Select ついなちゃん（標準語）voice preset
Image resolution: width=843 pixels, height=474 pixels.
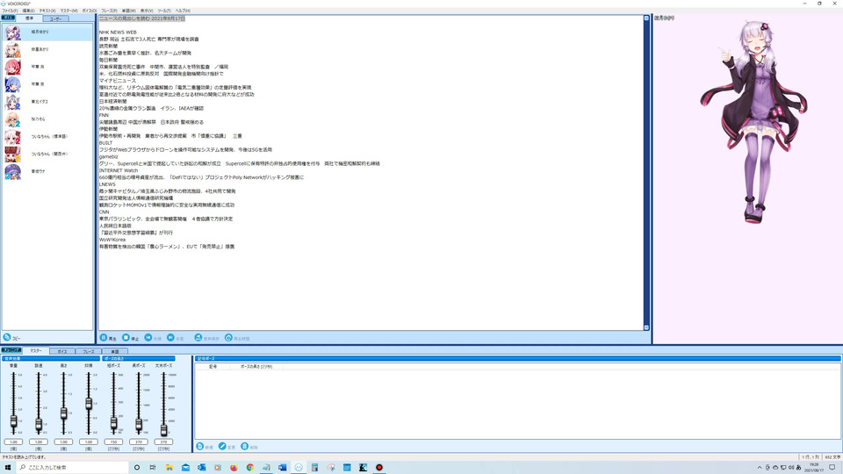47,137
